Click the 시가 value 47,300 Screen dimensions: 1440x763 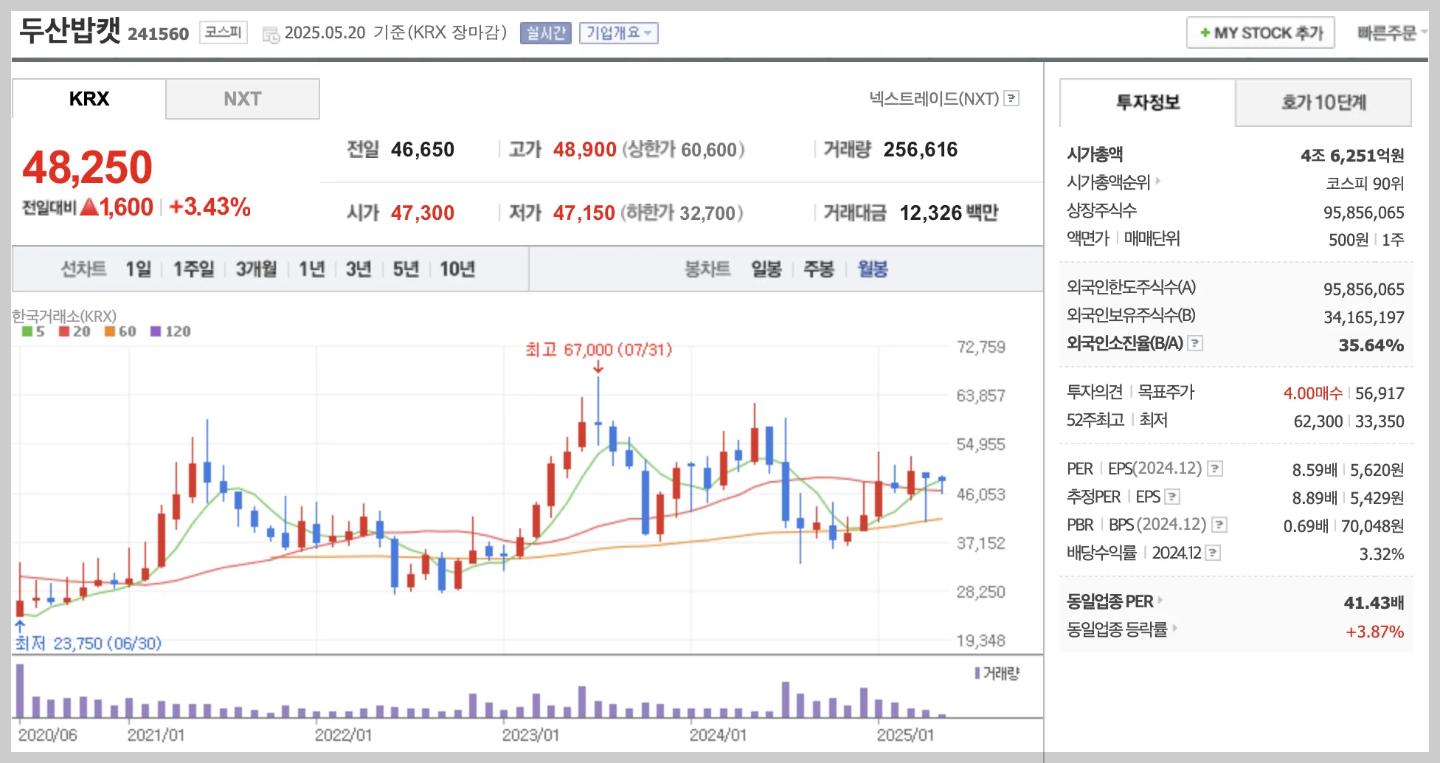pos(423,213)
